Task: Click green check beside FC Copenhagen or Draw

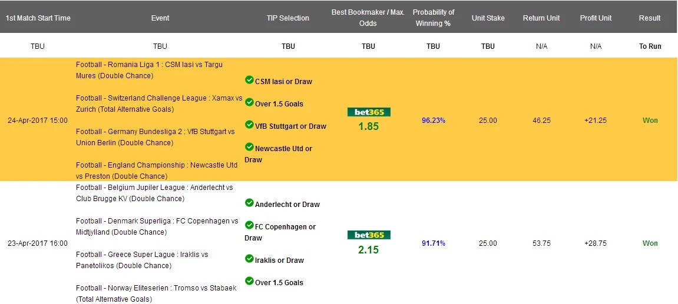Action: click(249, 225)
